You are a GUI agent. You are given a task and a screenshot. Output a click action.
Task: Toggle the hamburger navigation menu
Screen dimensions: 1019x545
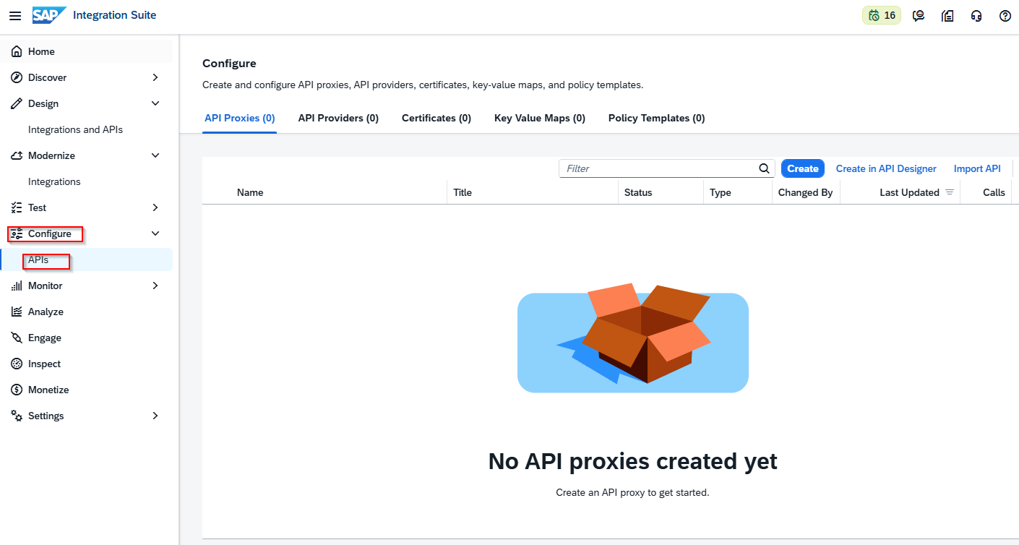click(x=15, y=16)
